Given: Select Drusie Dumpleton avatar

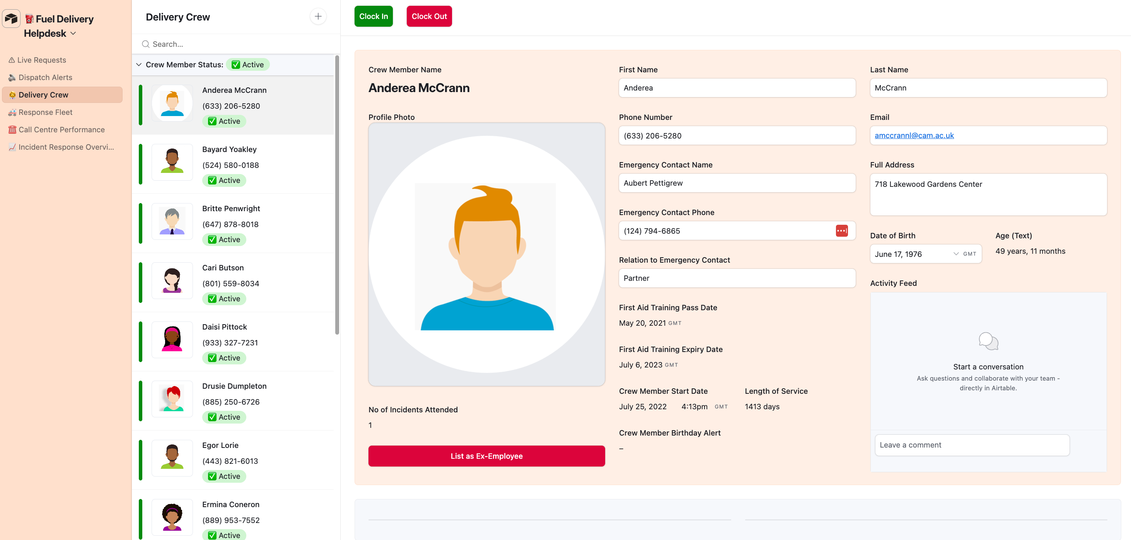Looking at the screenshot, I should point(172,399).
